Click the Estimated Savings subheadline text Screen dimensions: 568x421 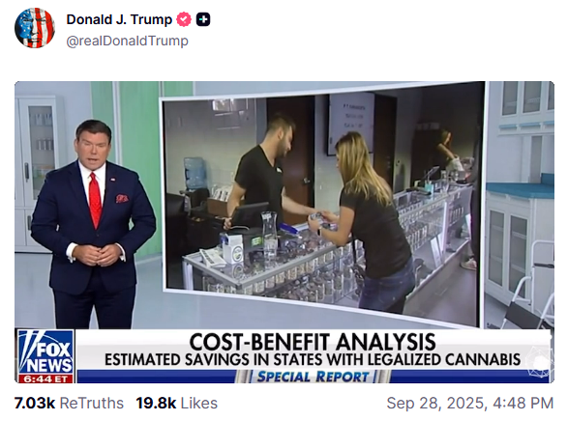[x=313, y=360]
